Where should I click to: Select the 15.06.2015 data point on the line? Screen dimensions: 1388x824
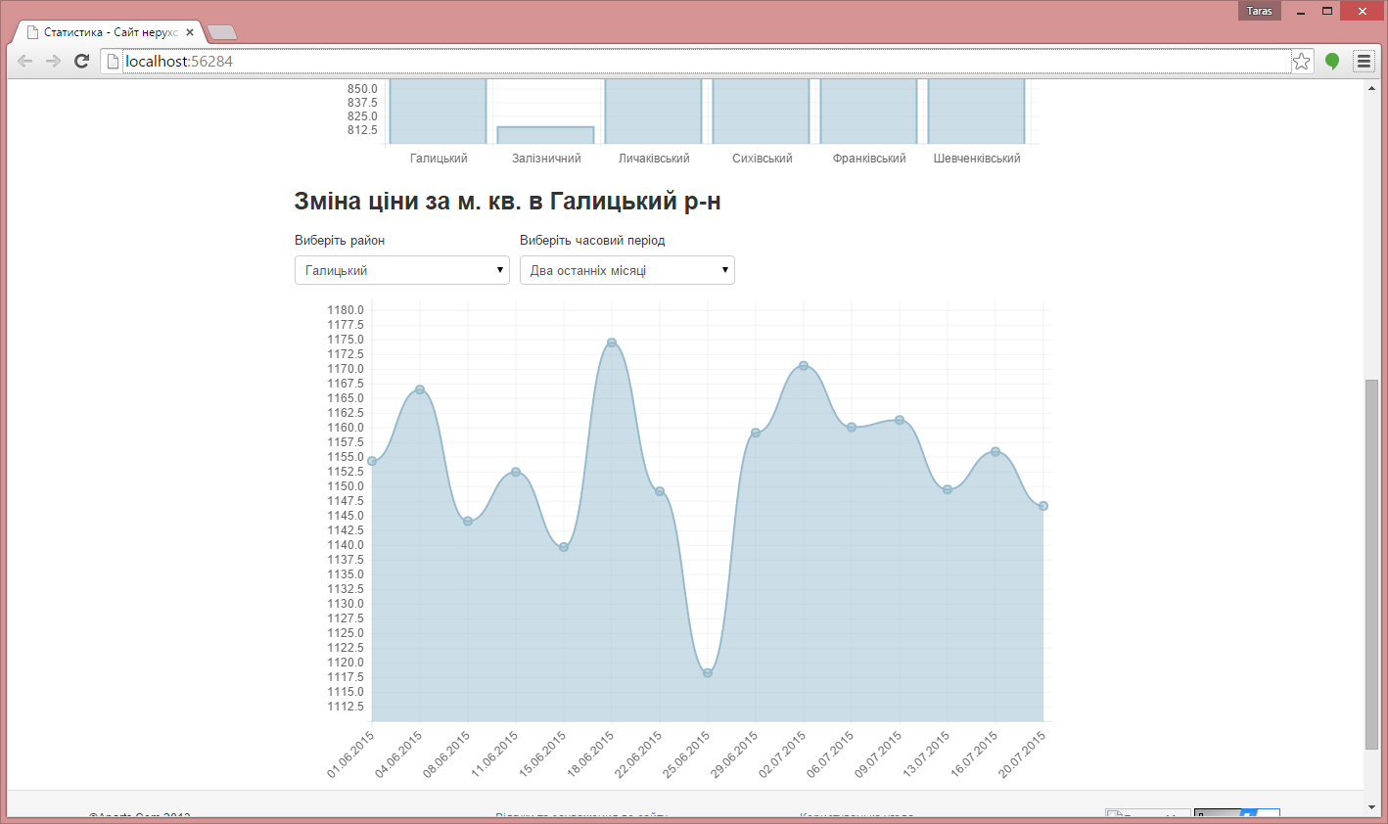pos(564,547)
